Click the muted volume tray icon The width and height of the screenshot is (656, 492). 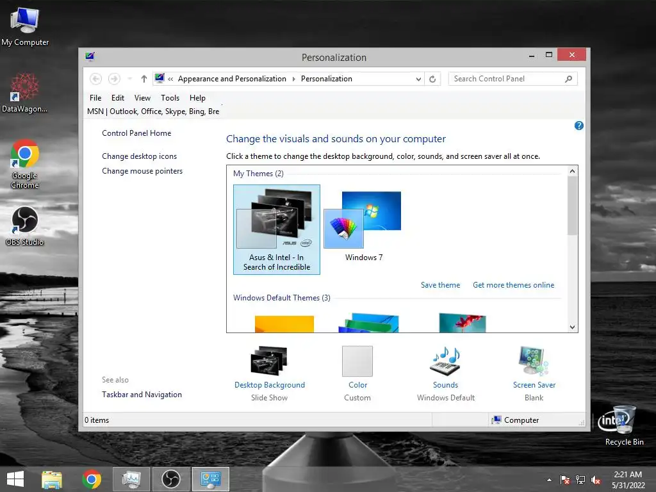[x=596, y=480]
